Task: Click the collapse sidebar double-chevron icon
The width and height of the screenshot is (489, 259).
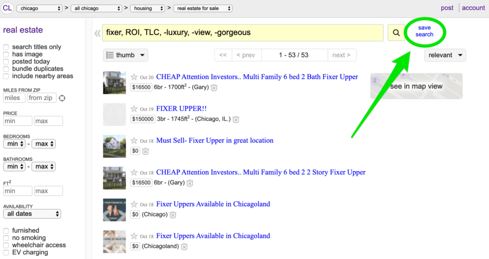Action: (97, 34)
